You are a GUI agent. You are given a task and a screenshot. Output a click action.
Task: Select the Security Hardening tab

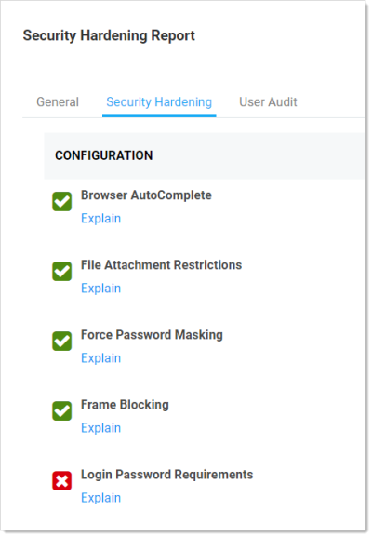coord(159,102)
